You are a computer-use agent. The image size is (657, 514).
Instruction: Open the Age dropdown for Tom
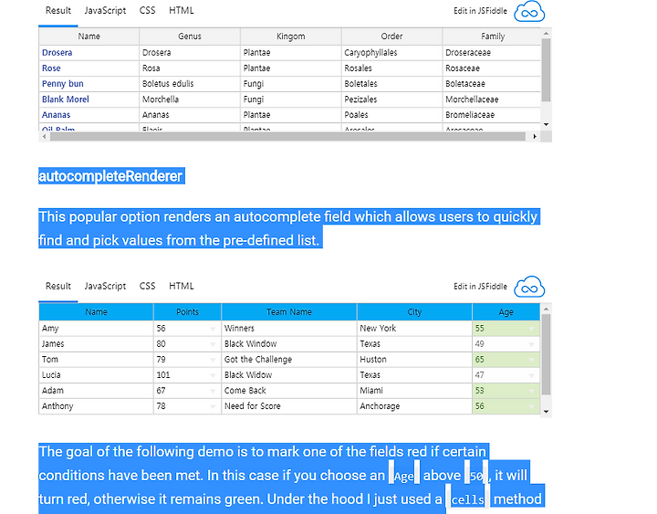[x=532, y=360]
